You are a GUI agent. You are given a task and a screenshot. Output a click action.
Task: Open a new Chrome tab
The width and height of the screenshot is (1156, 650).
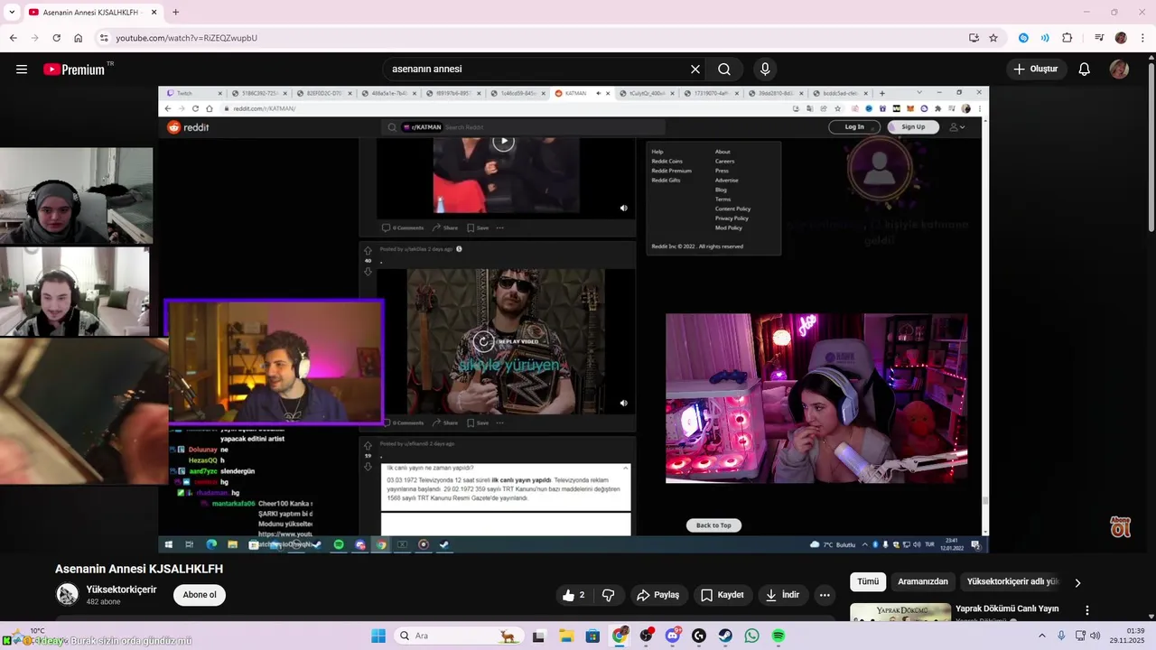[x=175, y=13]
